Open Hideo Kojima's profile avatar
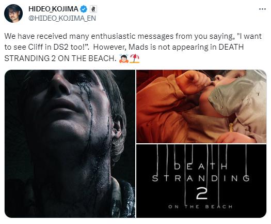Image resolution: width=271 pixels, height=224 pixels. (x=13, y=13)
